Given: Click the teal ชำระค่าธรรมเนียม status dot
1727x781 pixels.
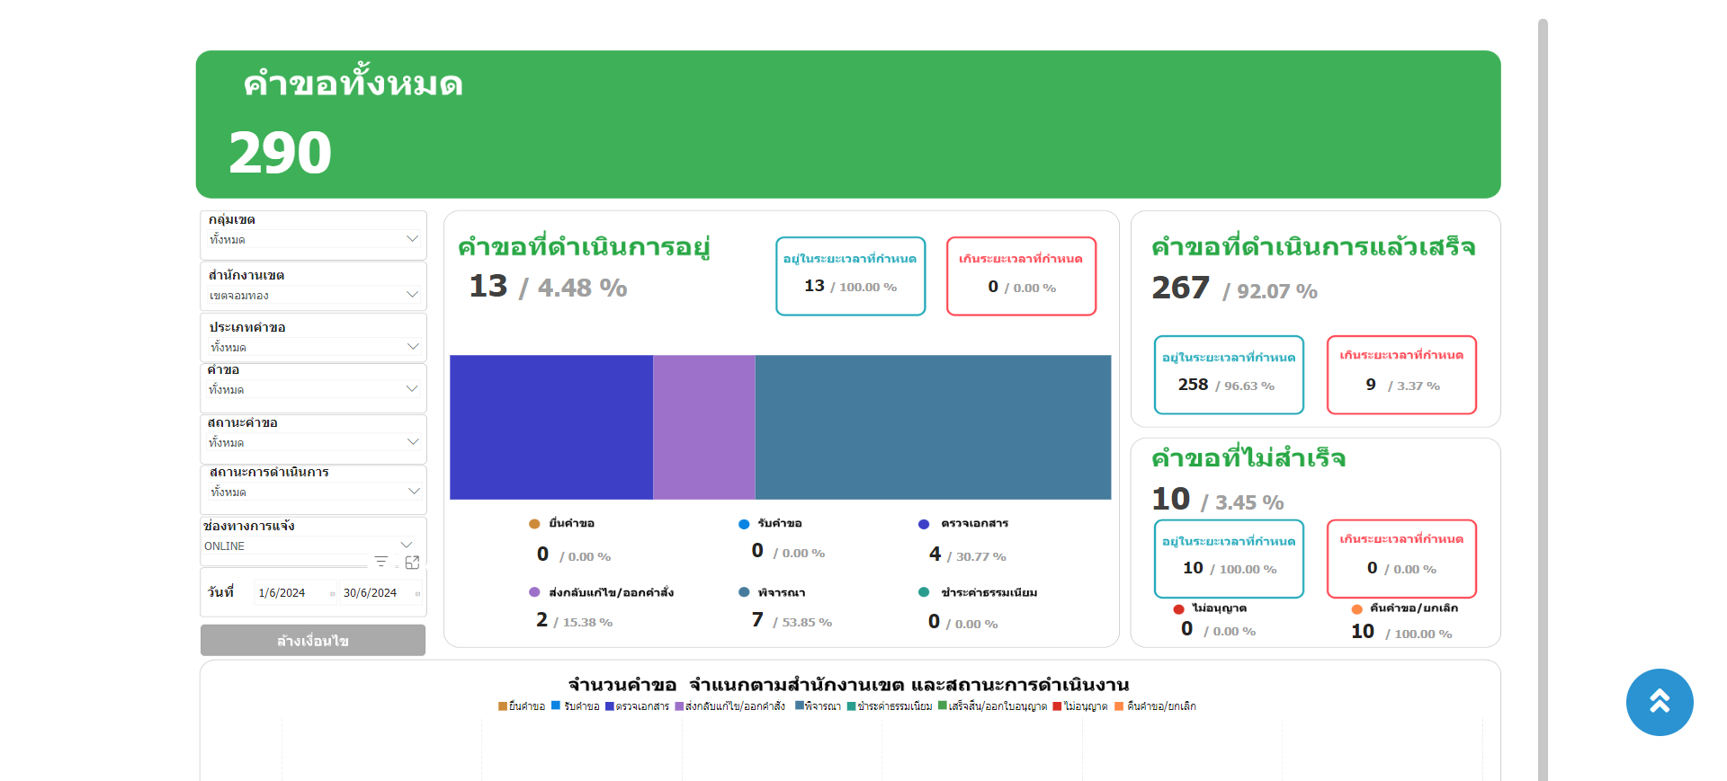Looking at the screenshot, I should tap(924, 592).
